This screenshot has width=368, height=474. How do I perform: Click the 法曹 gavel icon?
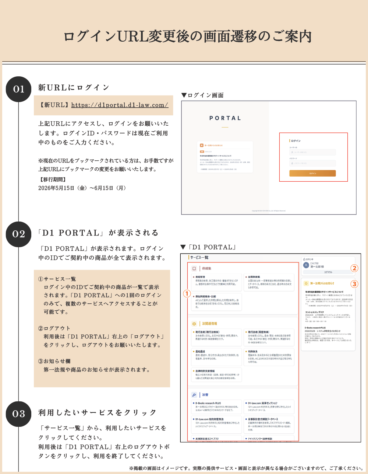194,395
